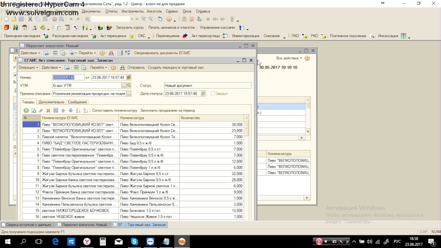Open the Отчеты menu
This screenshot has width=441, height=248.
coord(111,11)
